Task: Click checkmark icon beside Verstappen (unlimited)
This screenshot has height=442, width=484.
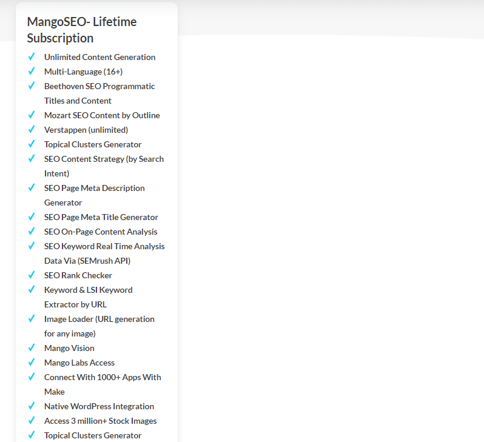Action: [32, 129]
